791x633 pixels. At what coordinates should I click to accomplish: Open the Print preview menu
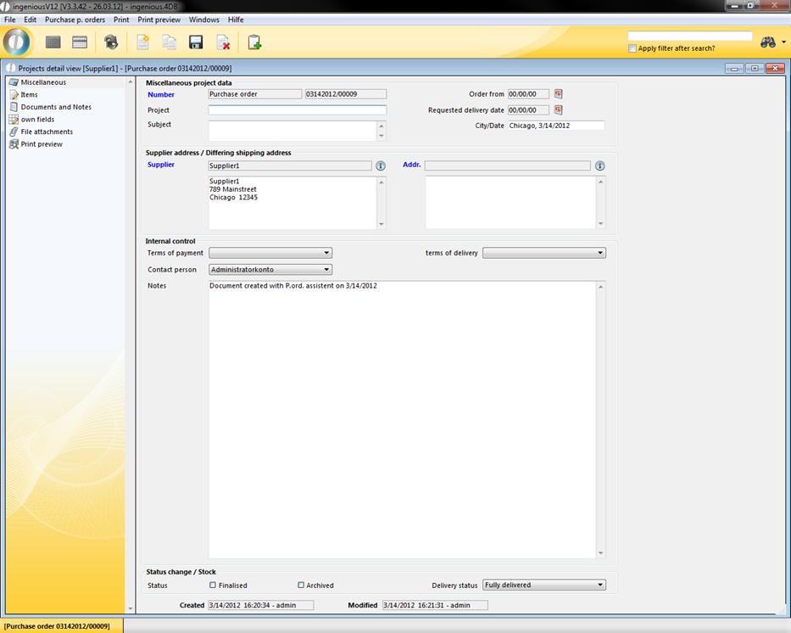pyautogui.click(x=159, y=20)
